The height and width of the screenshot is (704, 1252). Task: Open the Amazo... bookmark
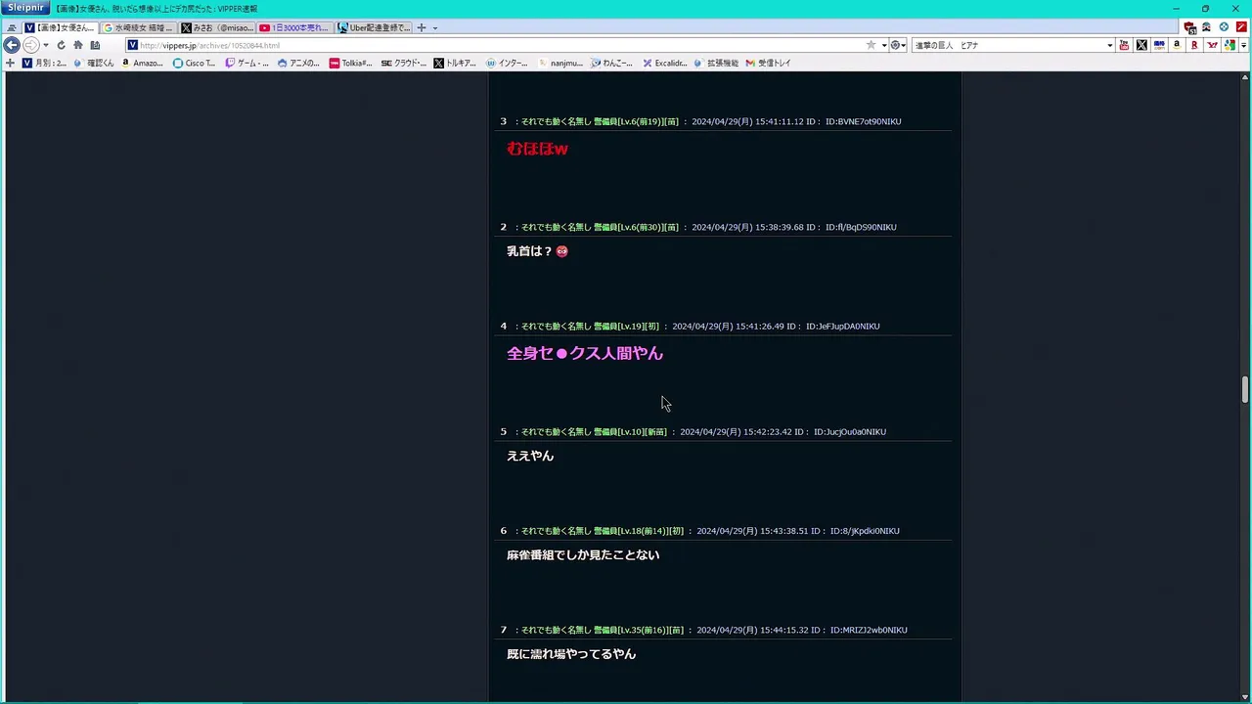[142, 63]
